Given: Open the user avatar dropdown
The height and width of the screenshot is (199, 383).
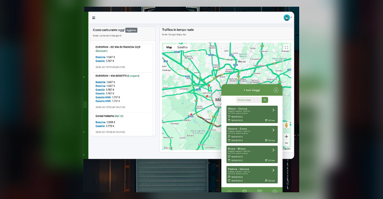Looking at the screenshot, I should 287,18.
